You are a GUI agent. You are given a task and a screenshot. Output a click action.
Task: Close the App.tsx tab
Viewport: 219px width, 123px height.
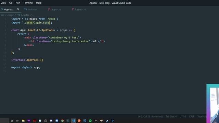[x=18, y=9]
